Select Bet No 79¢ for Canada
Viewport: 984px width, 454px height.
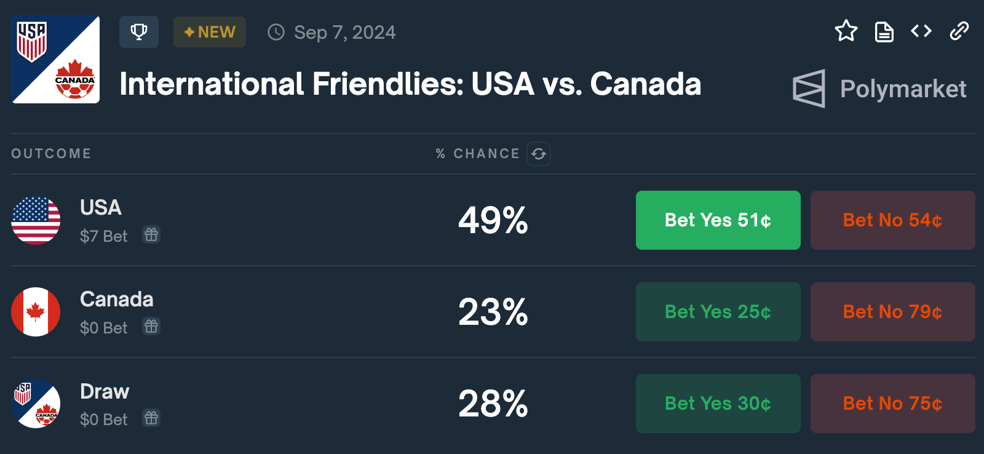(x=892, y=312)
